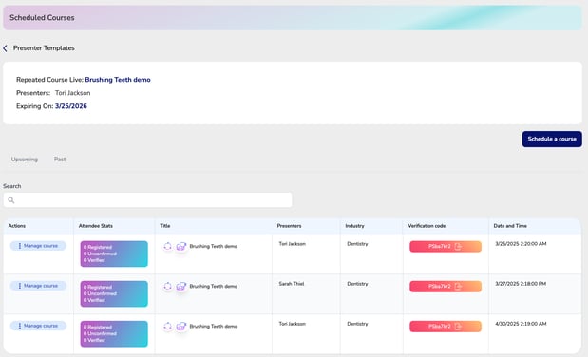
Task: Open the Brushing Teeth demo course link
Action: tap(118, 80)
